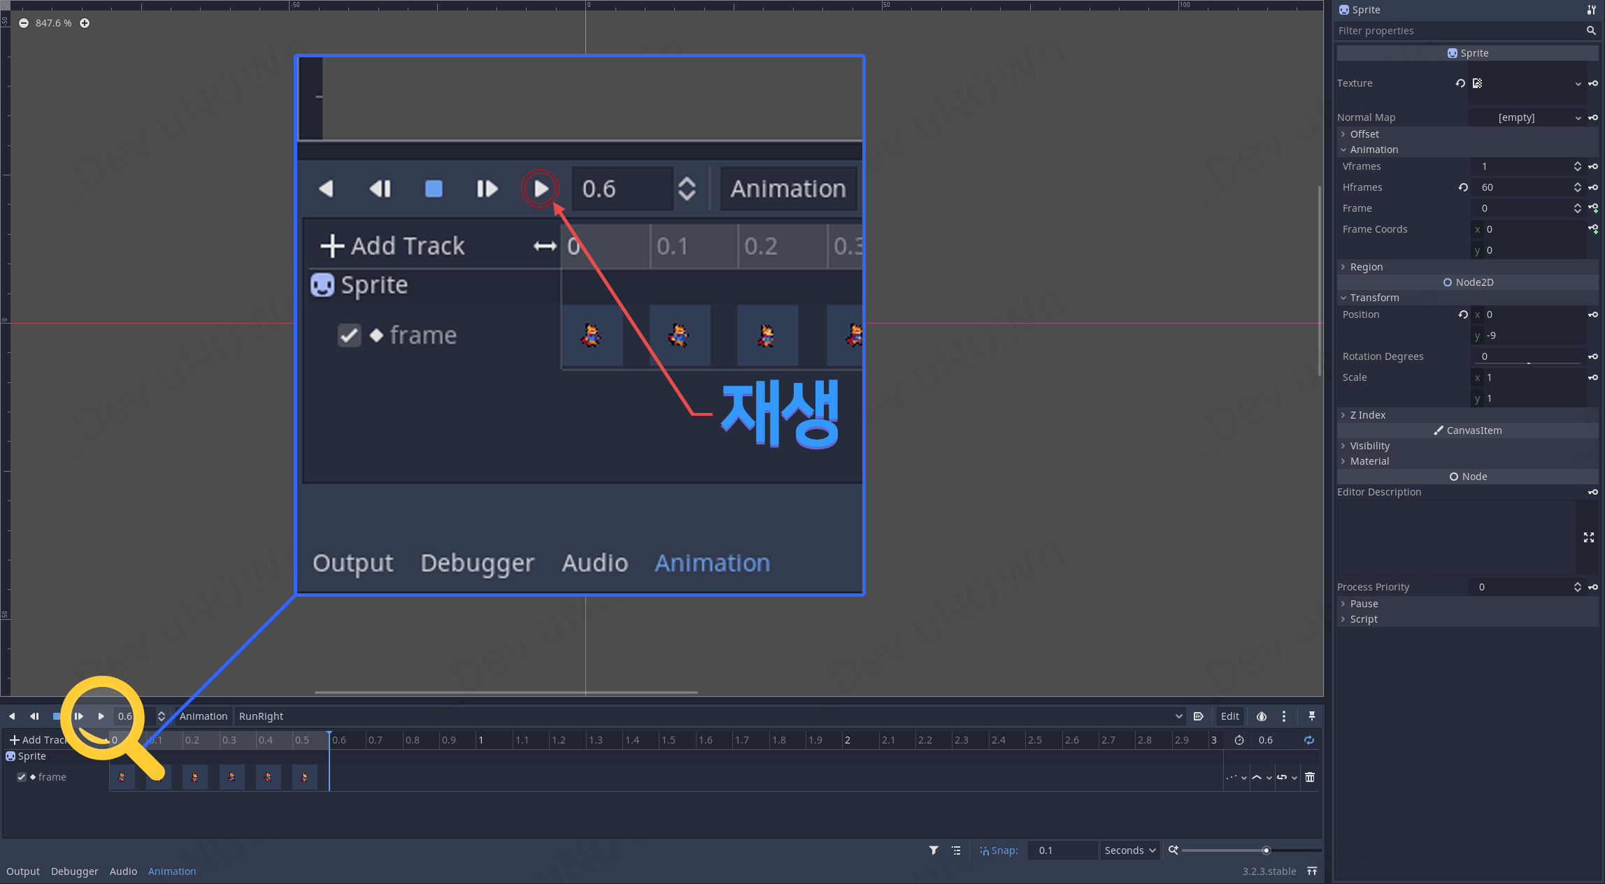Click filter tracks funnel icon
Viewport: 1605px width, 884px height.
(934, 850)
